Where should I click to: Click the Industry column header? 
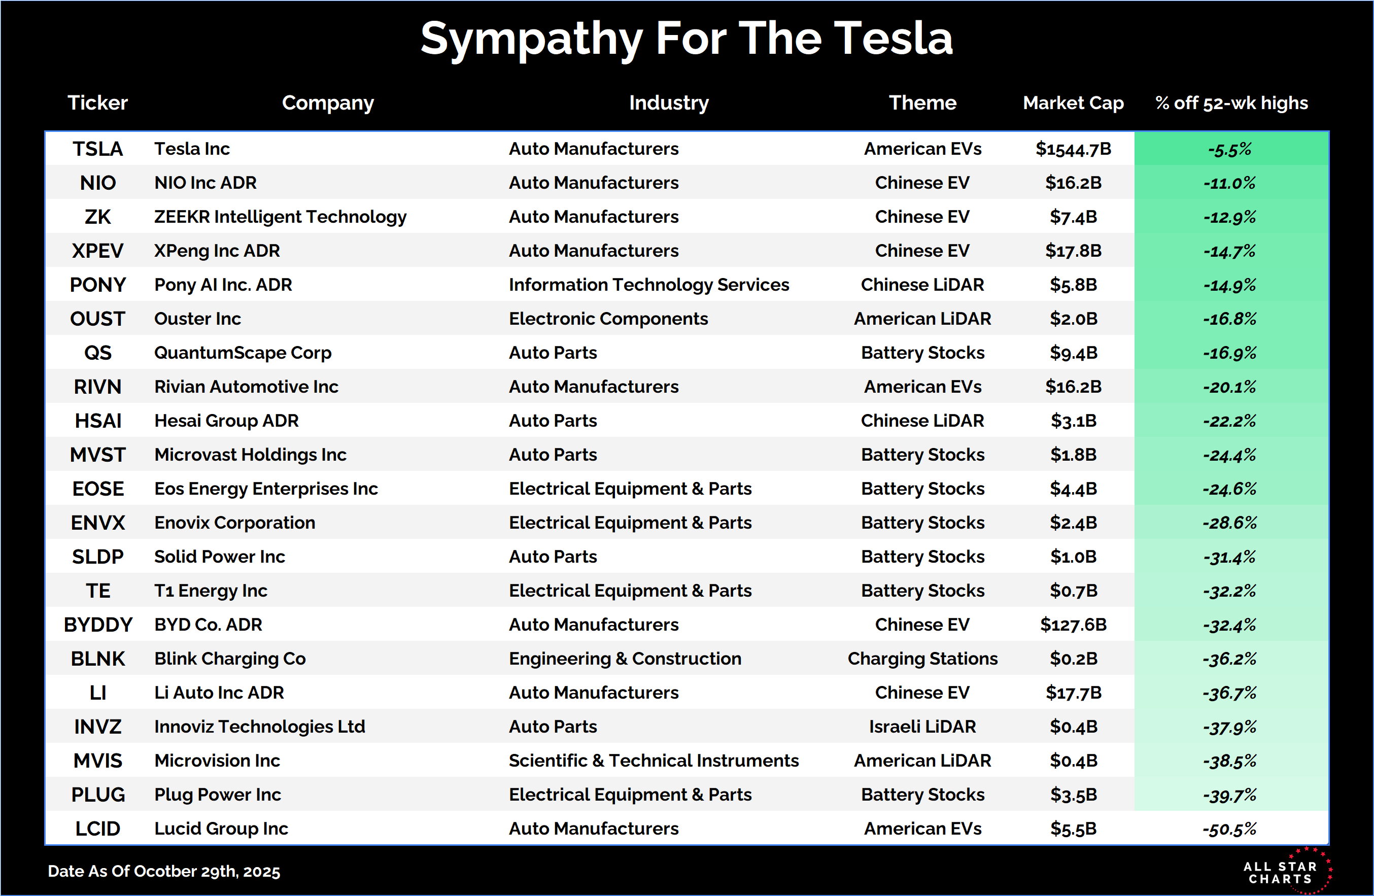[669, 103]
